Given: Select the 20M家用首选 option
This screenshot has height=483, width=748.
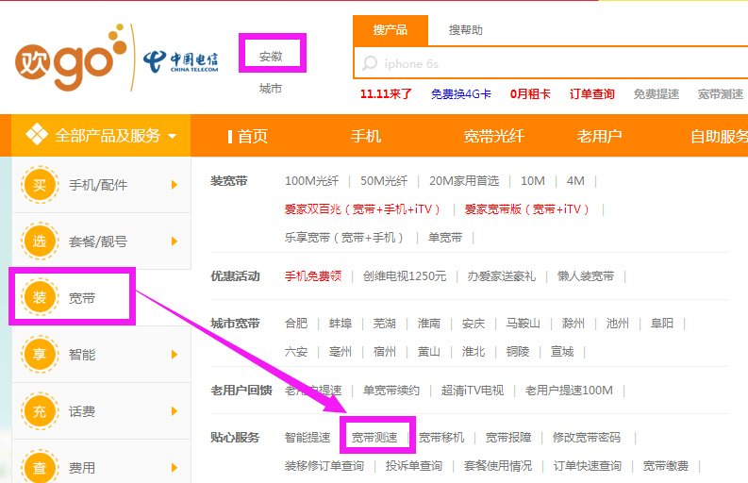Looking at the screenshot, I should 464,181.
